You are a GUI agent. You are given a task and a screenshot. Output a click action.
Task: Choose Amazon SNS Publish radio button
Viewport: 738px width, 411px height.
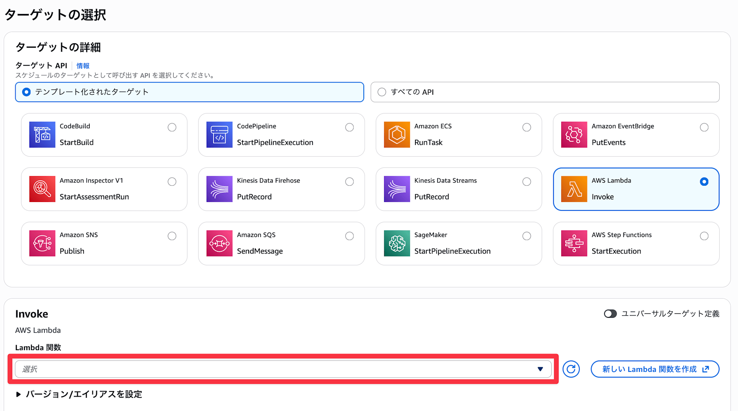tap(172, 236)
